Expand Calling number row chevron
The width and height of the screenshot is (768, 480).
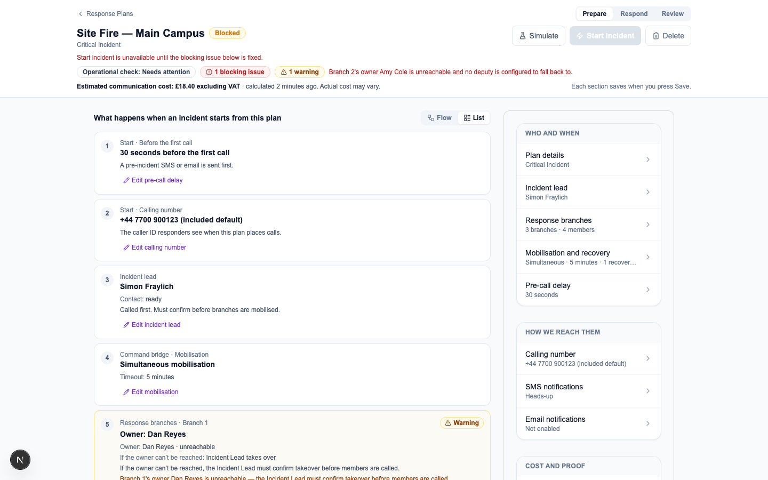[x=648, y=358]
